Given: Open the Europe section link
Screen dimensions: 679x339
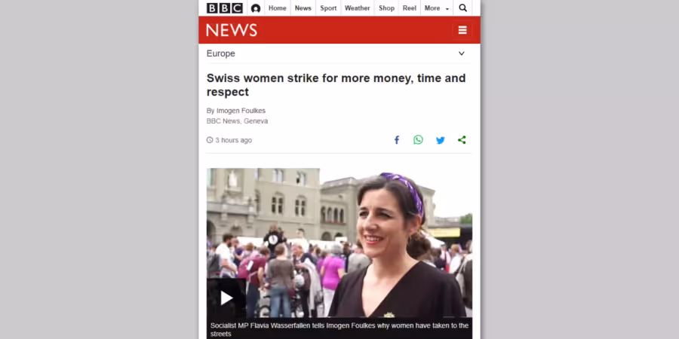Looking at the screenshot, I should [221, 53].
